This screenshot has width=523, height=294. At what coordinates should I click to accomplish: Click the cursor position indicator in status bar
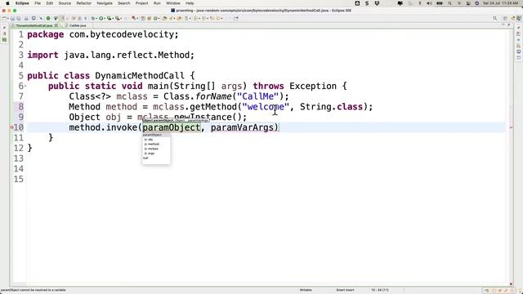pyautogui.click(x=379, y=290)
